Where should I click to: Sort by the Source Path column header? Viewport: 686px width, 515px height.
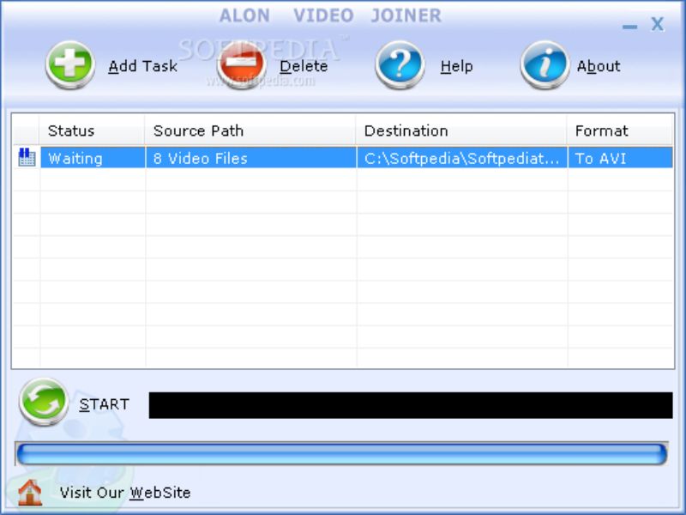tap(198, 130)
